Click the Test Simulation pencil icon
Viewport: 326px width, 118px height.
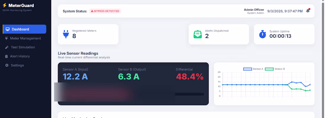pos(7,47)
